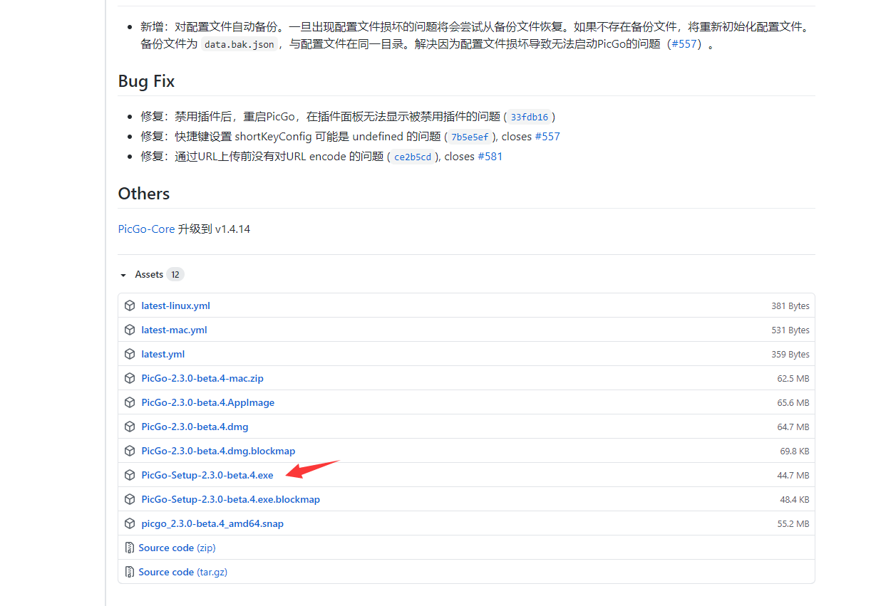Click zip file icon beside Source code (zip)
Viewport: 871px width, 606px height.
[x=130, y=548]
